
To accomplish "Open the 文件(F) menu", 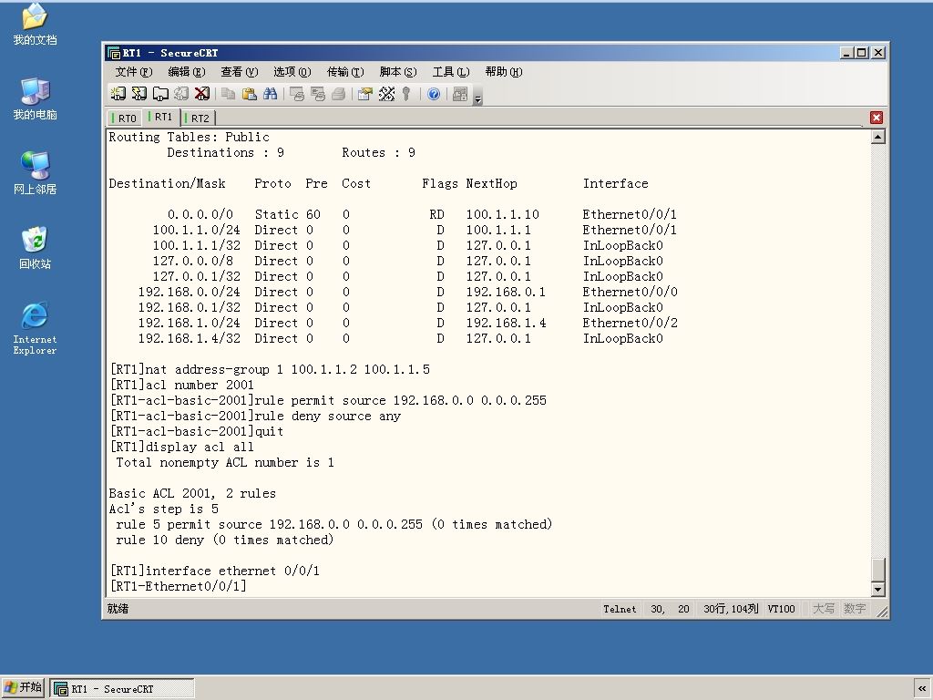I will [x=134, y=72].
